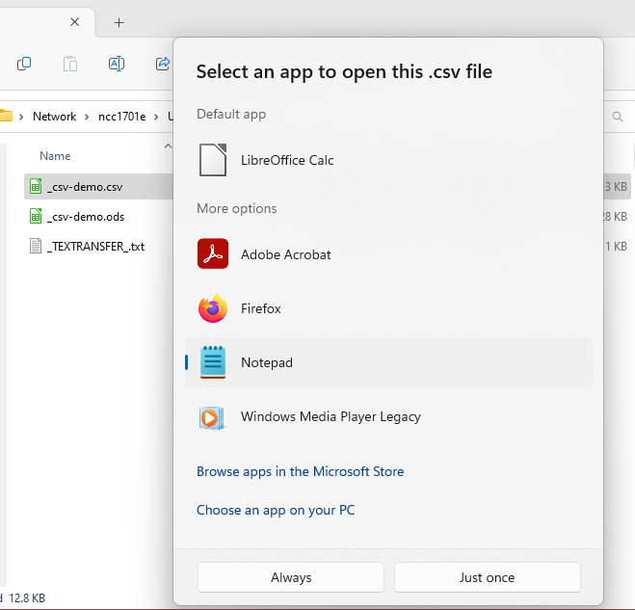Click the search magnifier icon in Explorer
Image resolution: width=635 pixels, height=610 pixels.
(618, 117)
